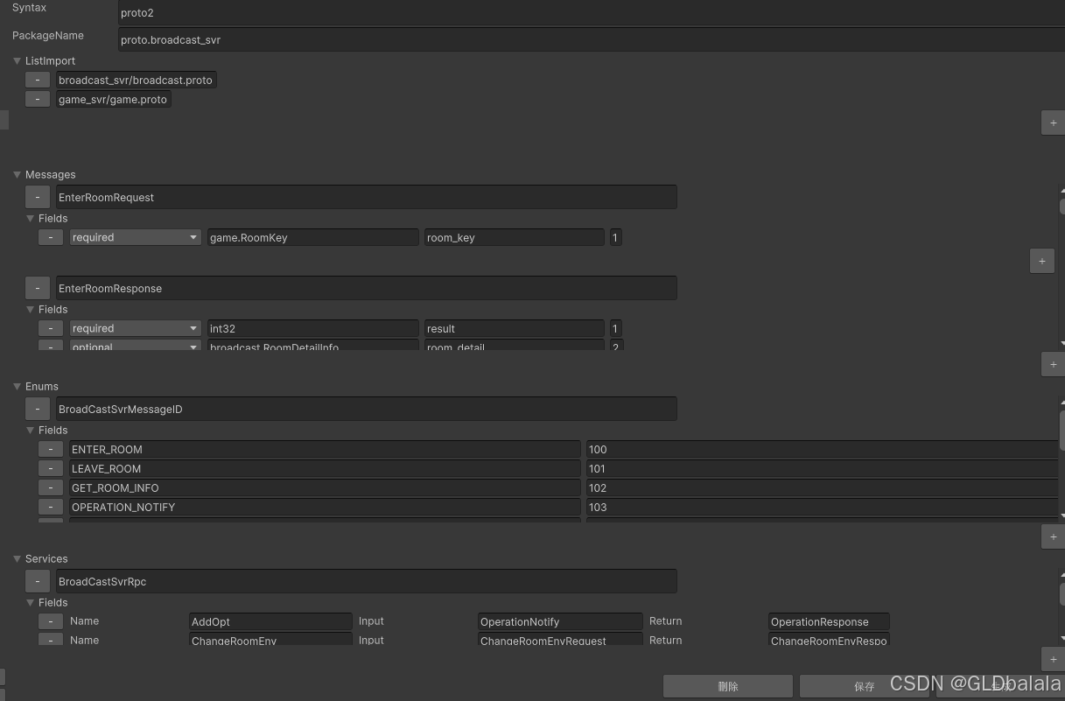
Task: Click the 保存 save button
Action: 865,686
